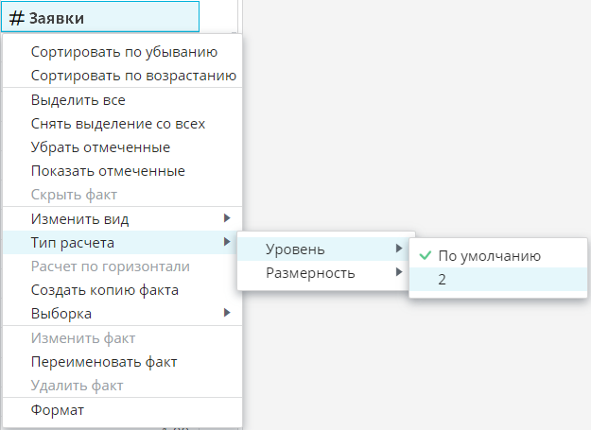
Task: Click Снять выделение со всех
Action: pos(118,124)
